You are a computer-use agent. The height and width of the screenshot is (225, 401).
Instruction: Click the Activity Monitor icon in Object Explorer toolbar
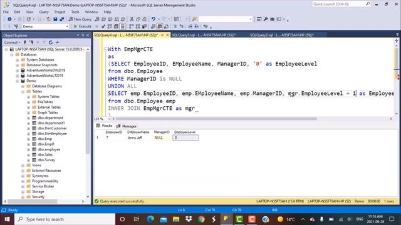(57, 42)
